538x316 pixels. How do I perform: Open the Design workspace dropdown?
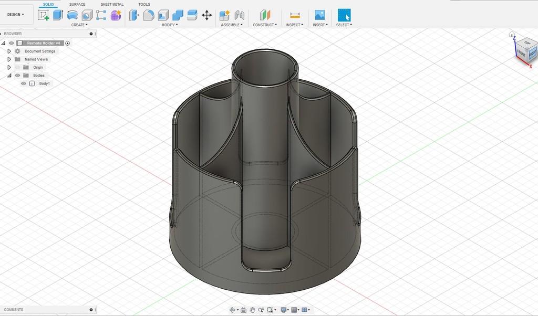coord(16,14)
